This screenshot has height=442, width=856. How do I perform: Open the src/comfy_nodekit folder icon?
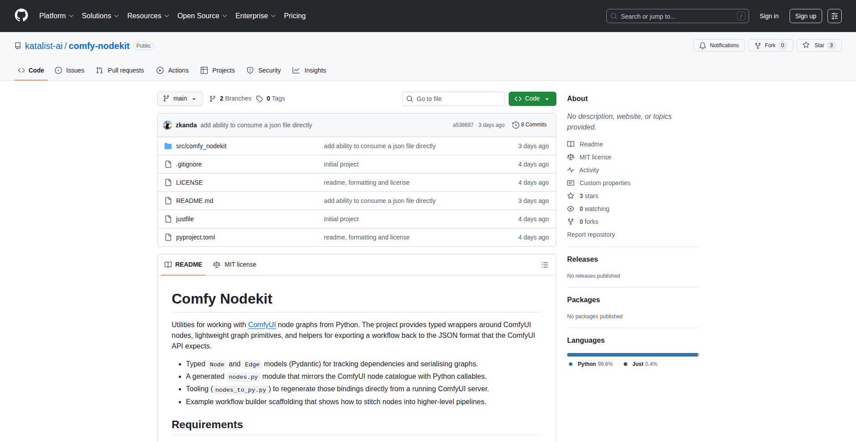point(169,146)
